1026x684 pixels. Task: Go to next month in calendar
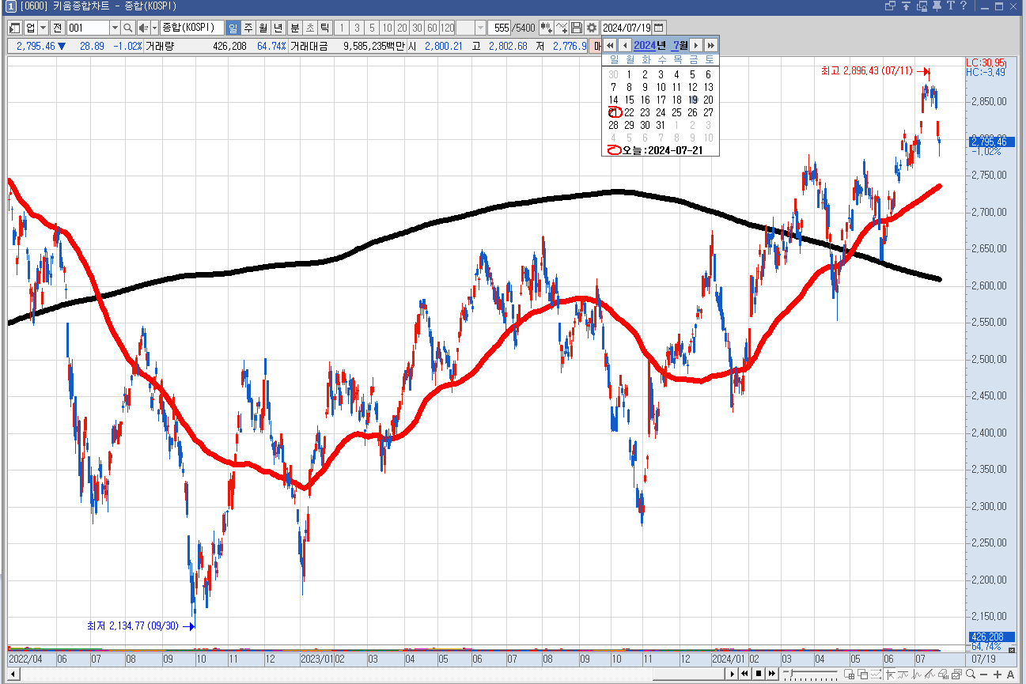pyautogui.click(x=696, y=45)
